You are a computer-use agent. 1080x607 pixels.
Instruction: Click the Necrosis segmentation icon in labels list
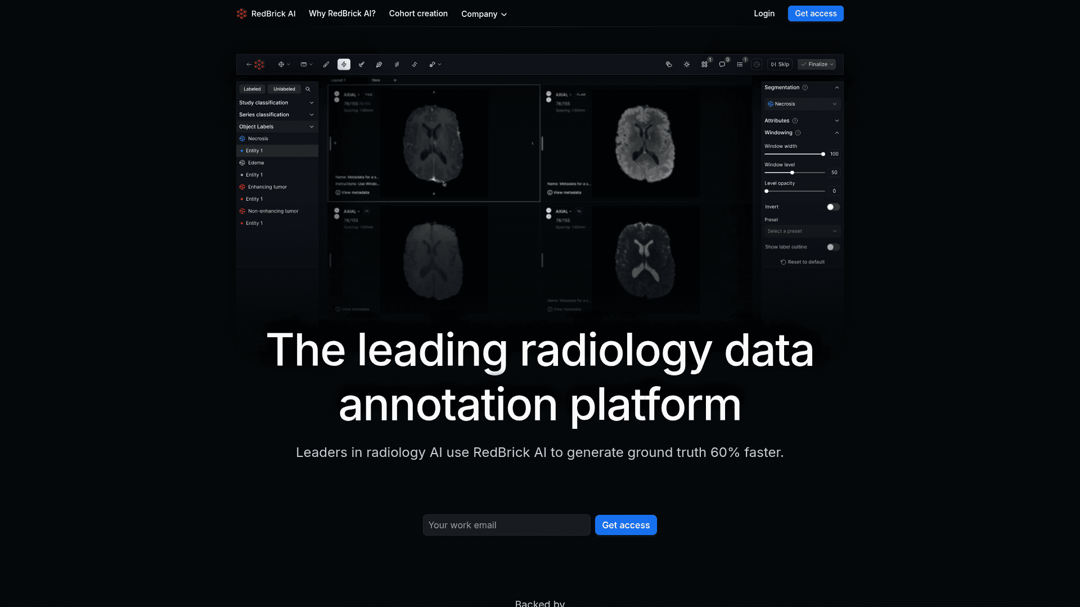coord(242,139)
